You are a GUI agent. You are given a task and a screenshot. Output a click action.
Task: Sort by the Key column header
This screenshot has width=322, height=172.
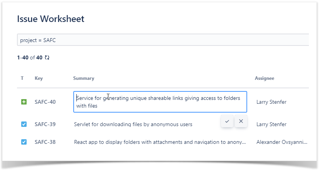[39, 78]
